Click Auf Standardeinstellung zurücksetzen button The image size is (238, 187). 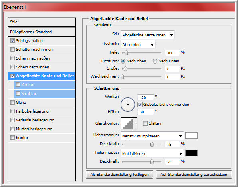point(194,174)
